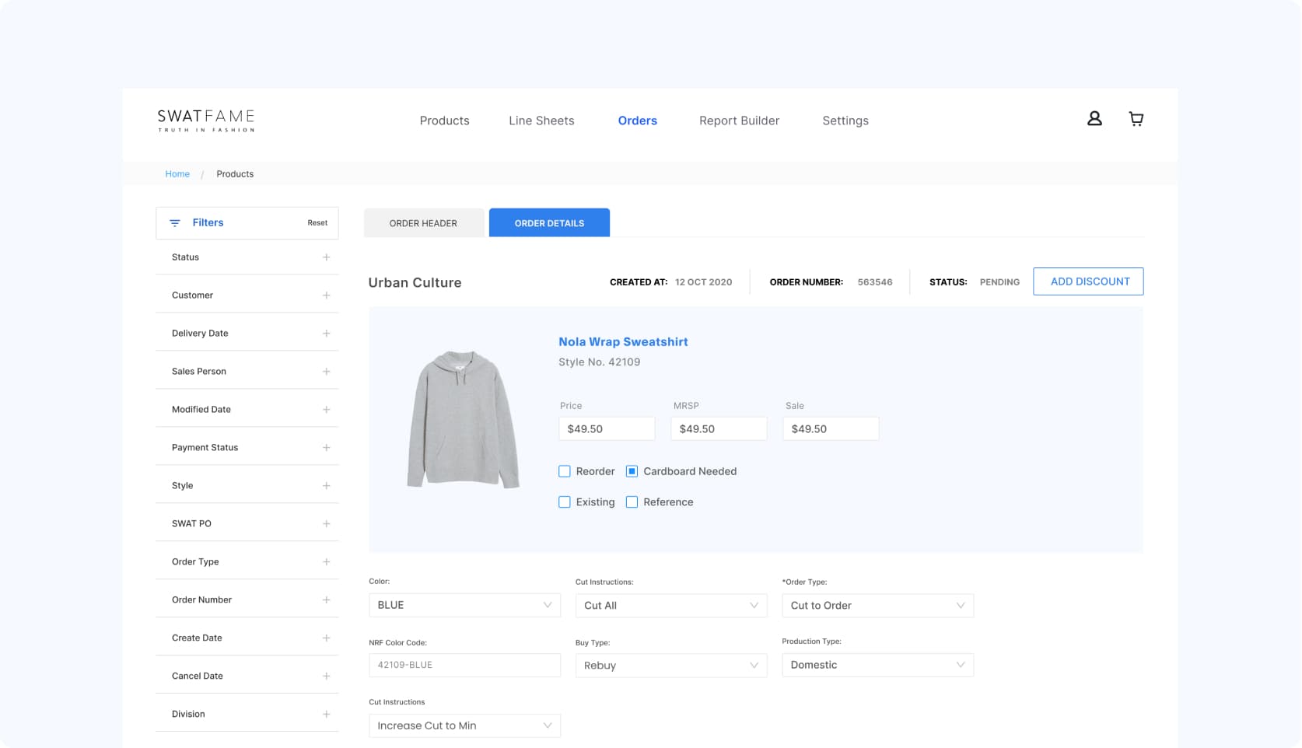Click the 12 OCT 2020 created date
Viewport: 1302px width, 748px height.
(704, 282)
